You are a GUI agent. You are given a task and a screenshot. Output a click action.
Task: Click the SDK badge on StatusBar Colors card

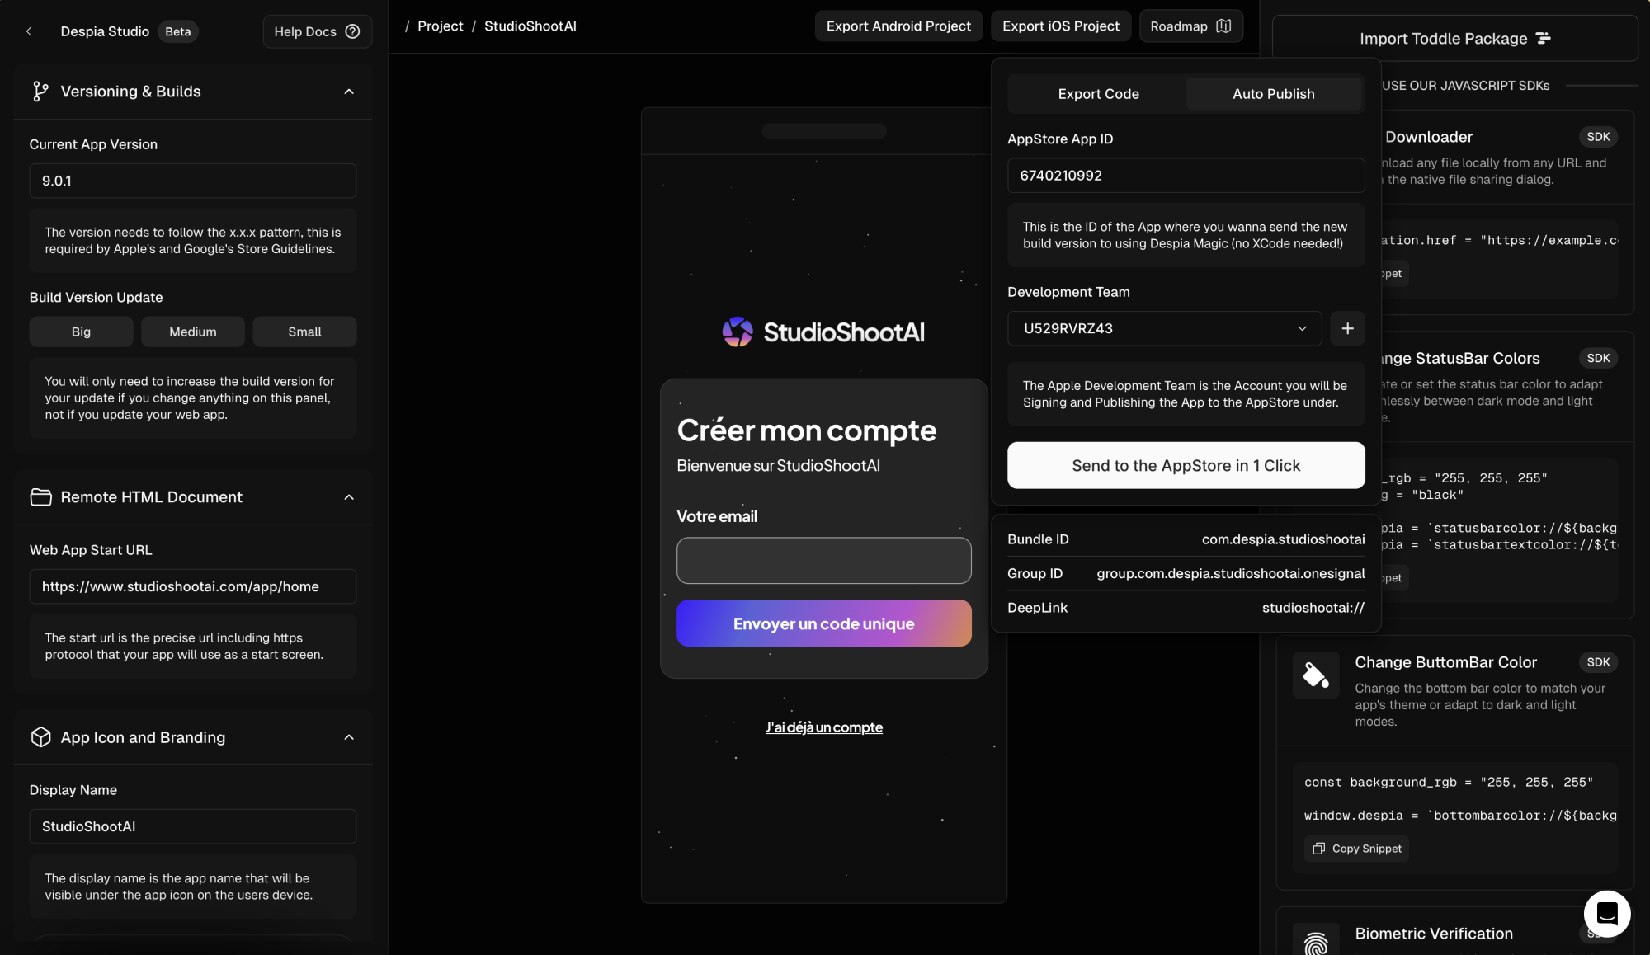1598,358
